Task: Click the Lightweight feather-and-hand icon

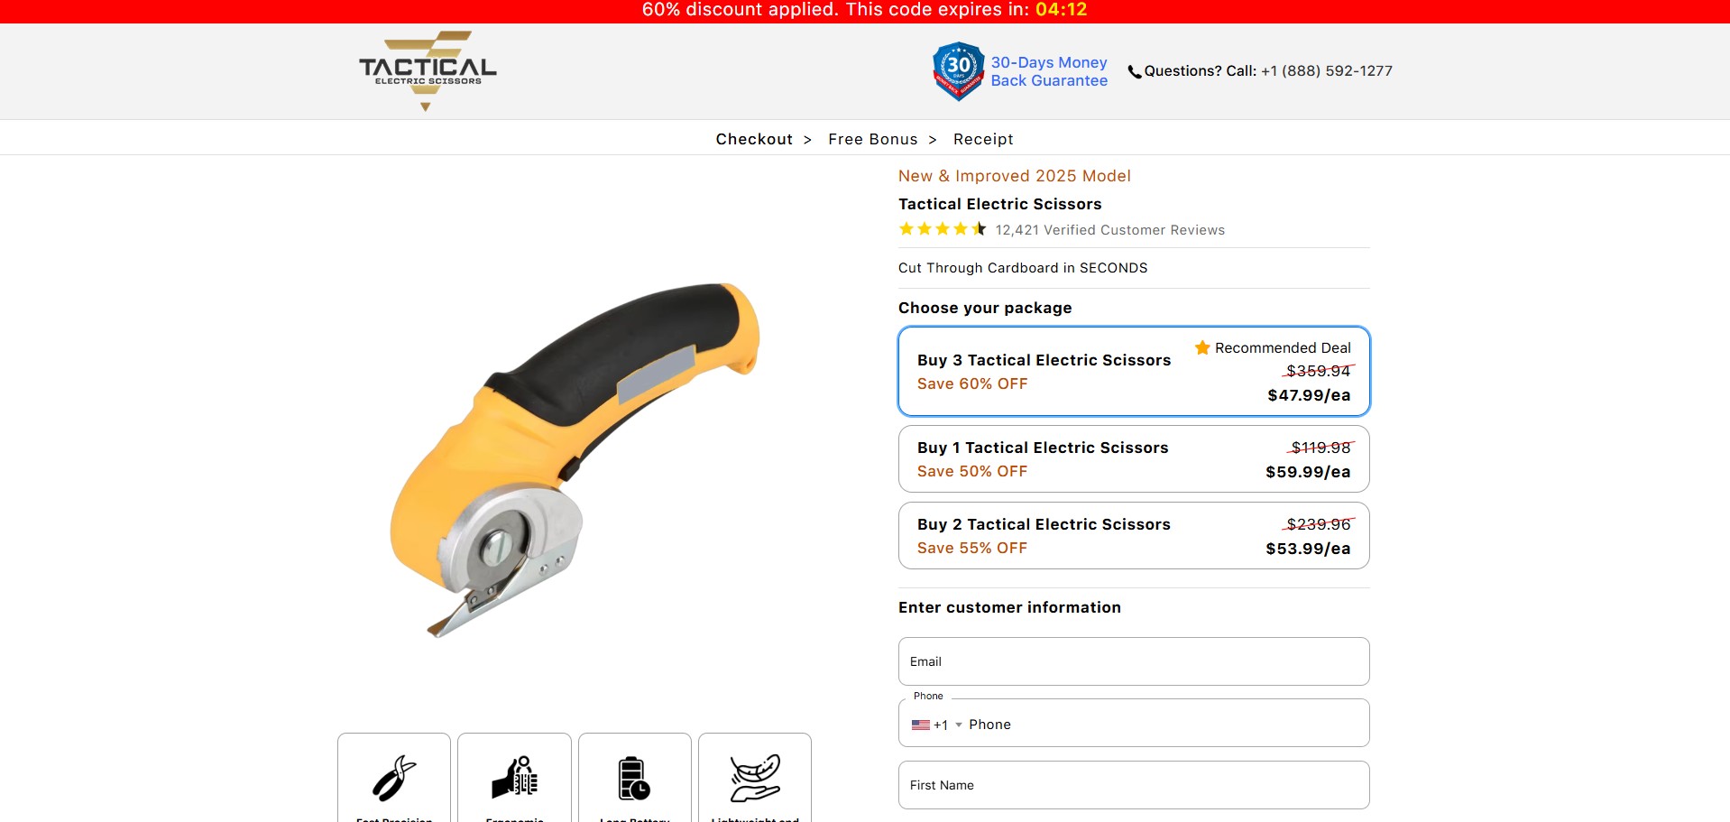Action: [755, 778]
